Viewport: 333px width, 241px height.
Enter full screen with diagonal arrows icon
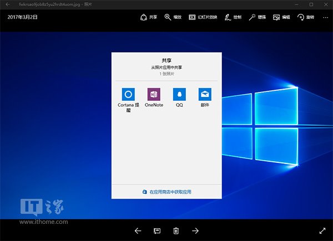click(322, 231)
